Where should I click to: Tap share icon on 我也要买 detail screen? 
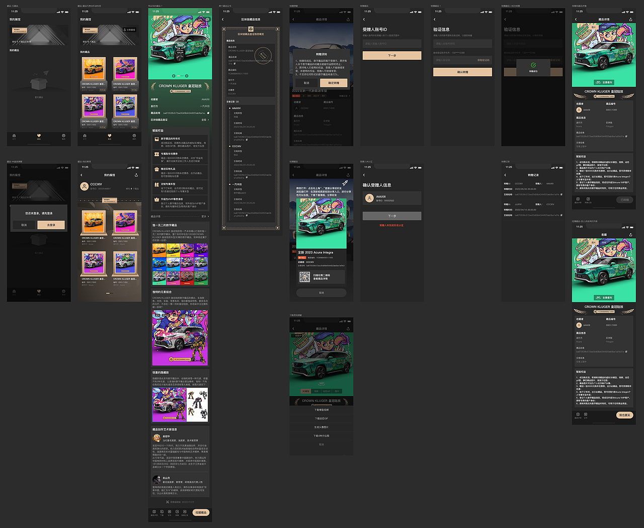point(630,235)
